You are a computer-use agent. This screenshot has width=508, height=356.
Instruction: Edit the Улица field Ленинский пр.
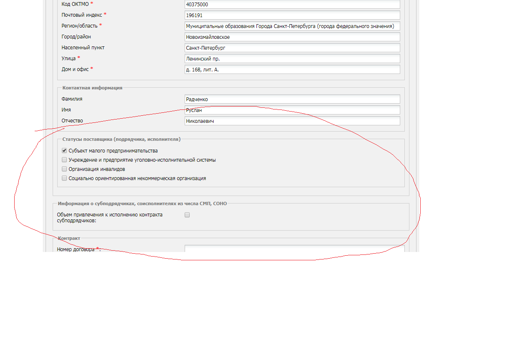(x=292, y=58)
